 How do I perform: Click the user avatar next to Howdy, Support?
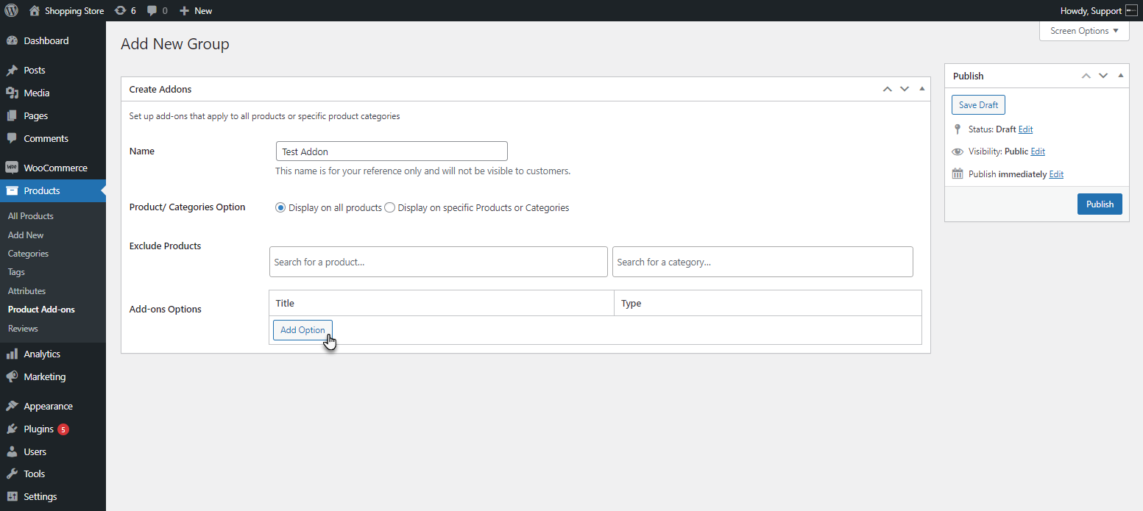point(1131,10)
